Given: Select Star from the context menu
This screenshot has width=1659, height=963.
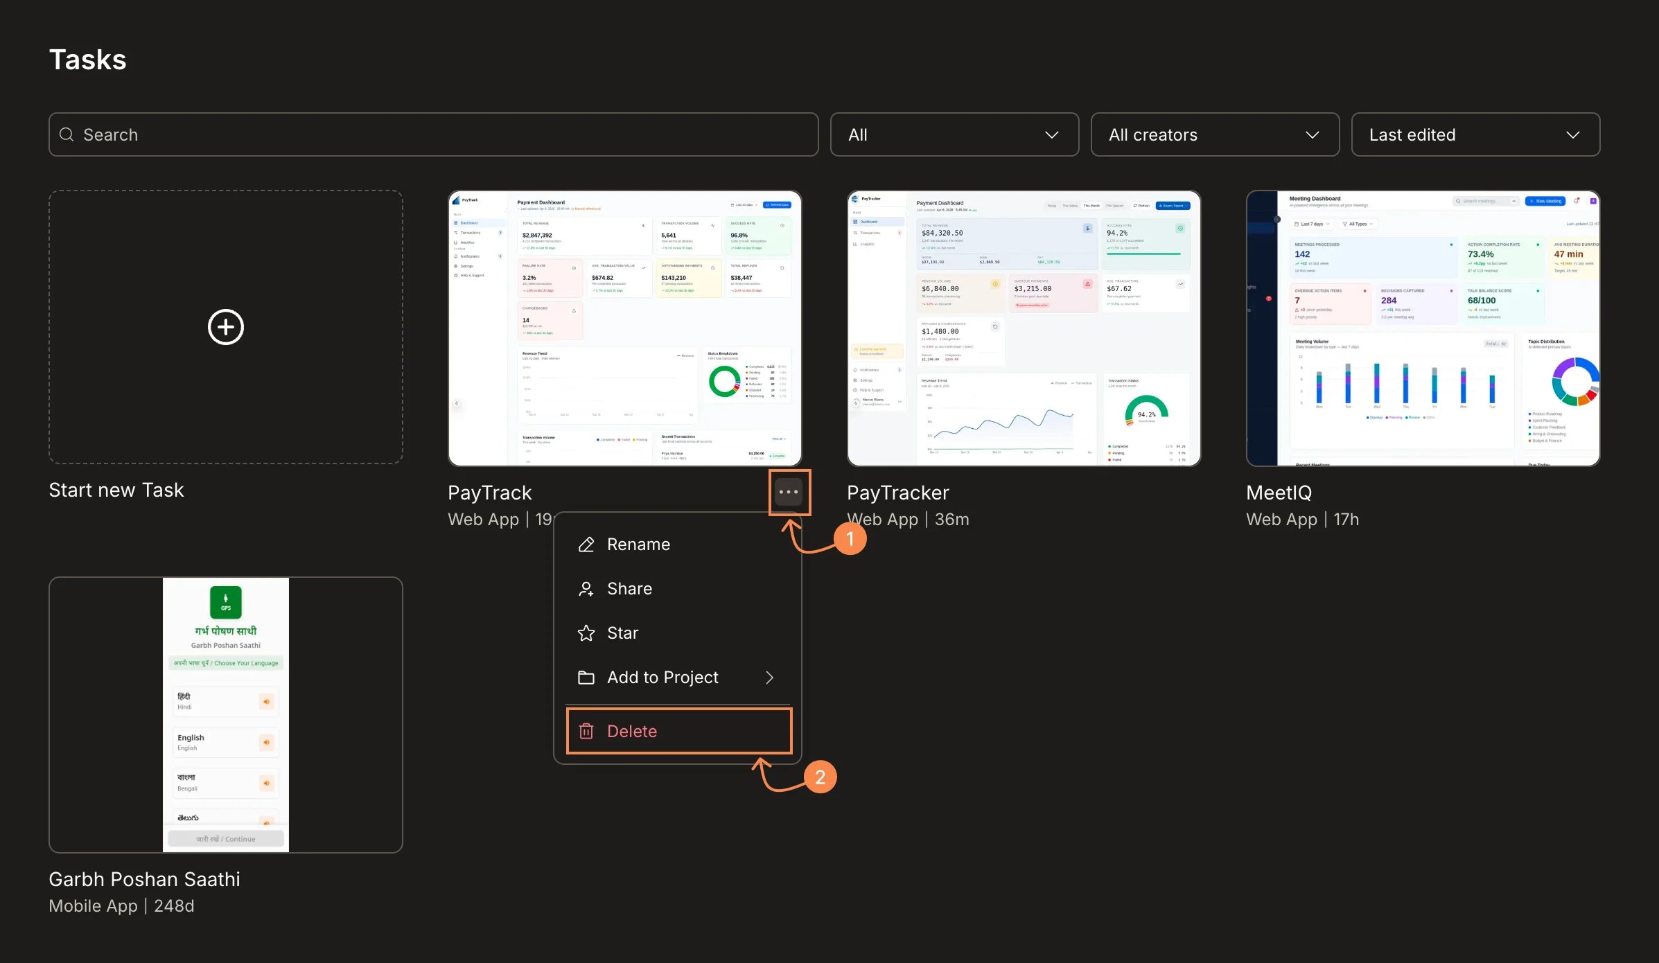Looking at the screenshot, I should [678, 633].
